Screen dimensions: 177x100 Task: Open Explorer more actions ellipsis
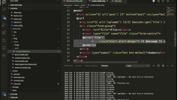[x=58, y=1]
